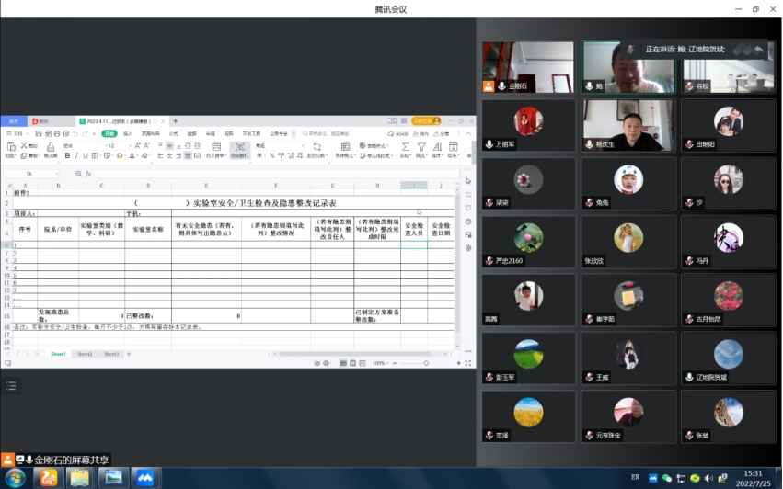This screenshot has height=489, width=783.
Task: Click the Cut scissors icon
Action: (x=24, y=146)
